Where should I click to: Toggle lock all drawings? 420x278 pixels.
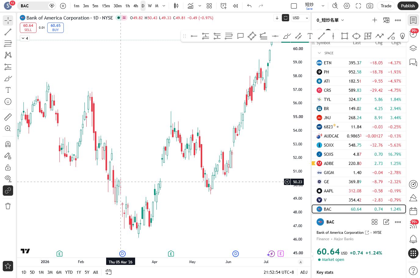pos(8,167)
